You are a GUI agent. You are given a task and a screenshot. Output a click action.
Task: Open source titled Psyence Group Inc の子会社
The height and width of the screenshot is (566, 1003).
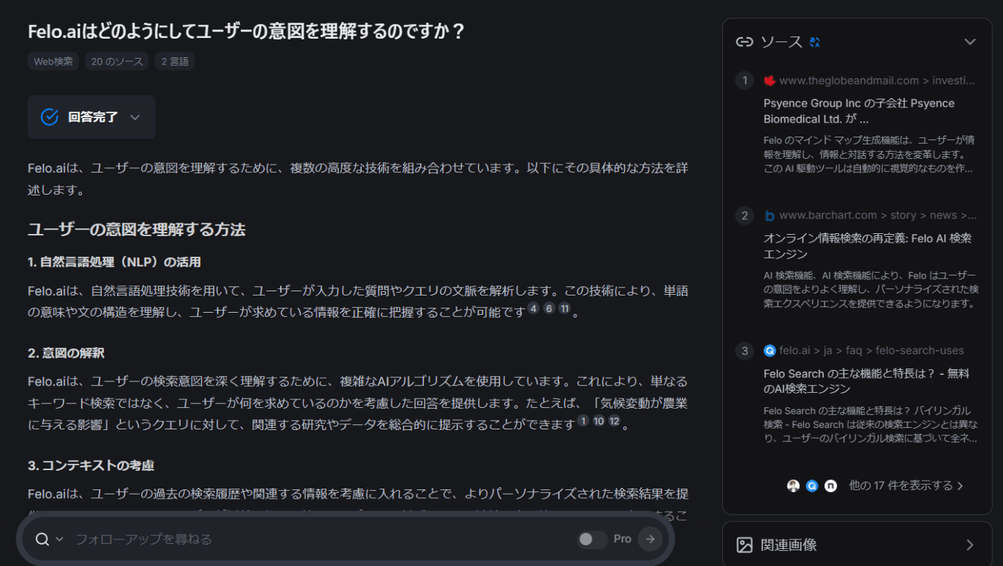click(859, 111)
